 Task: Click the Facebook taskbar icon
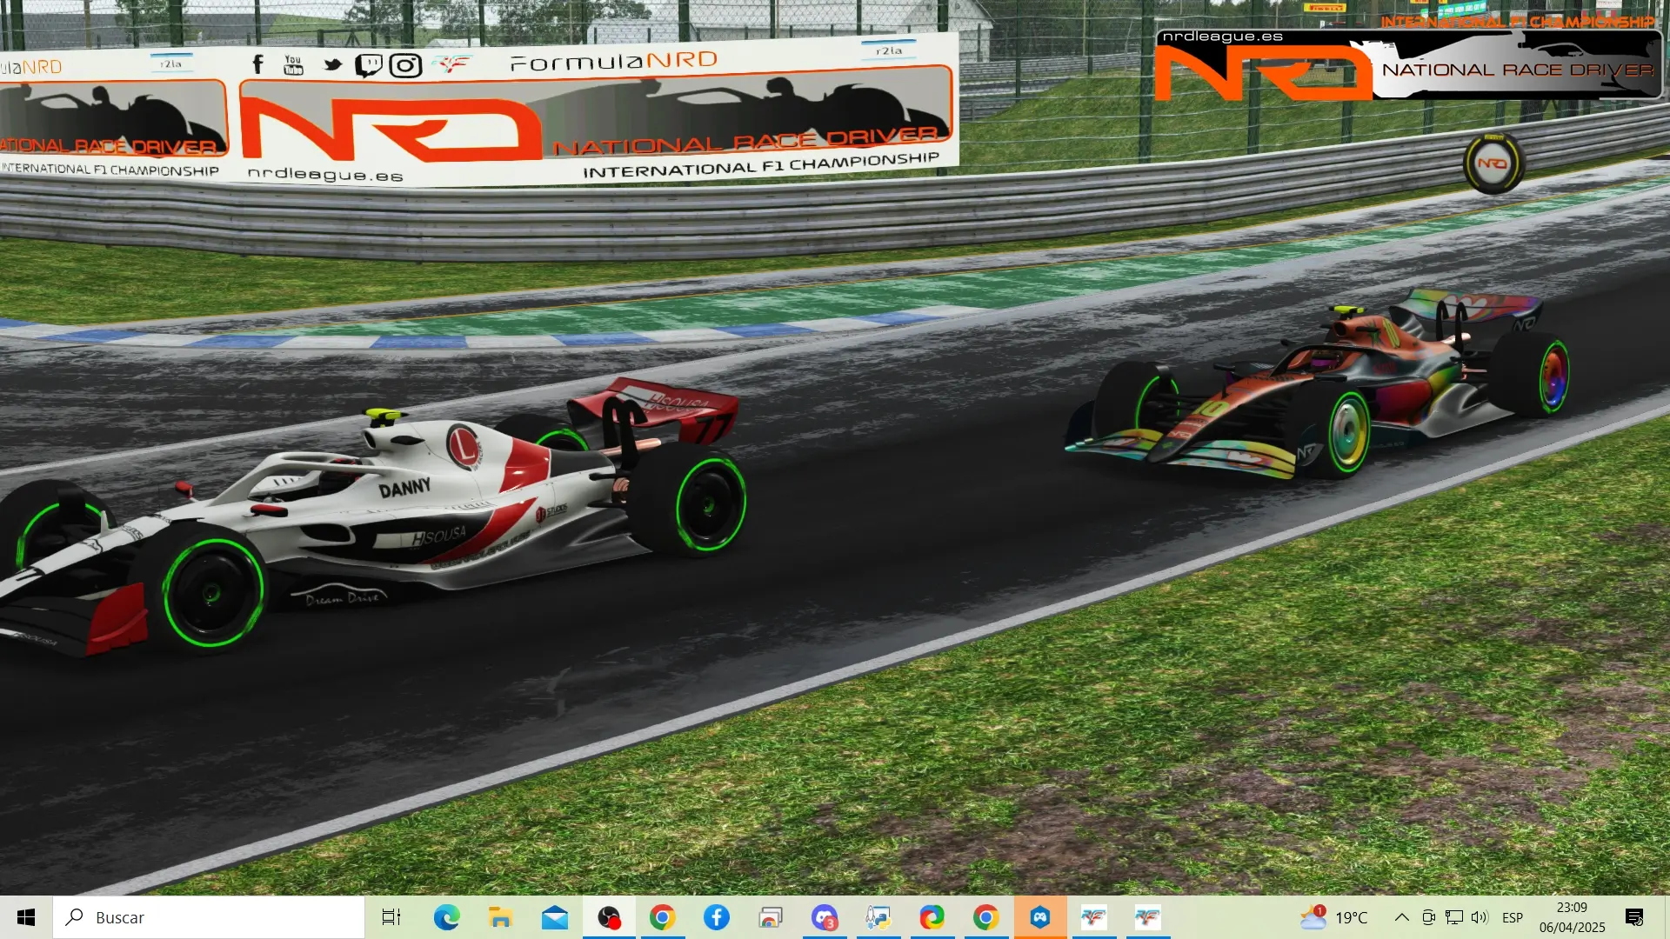(717, 917)
